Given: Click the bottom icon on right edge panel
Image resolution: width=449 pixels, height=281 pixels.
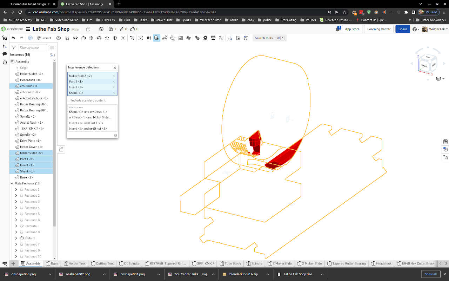Looking at the screenshot, I should [x=445, y=157].
